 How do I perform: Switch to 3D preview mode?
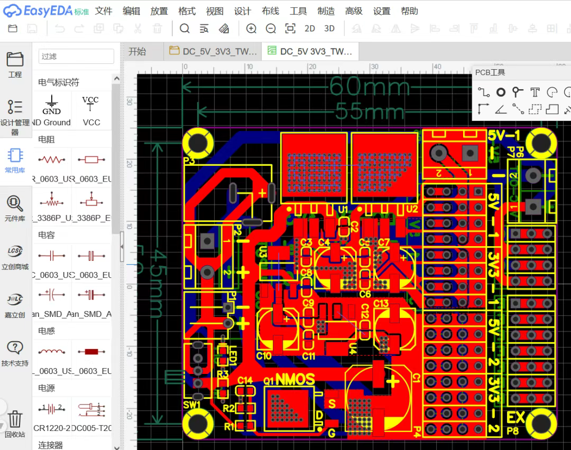tap(329, 29)
